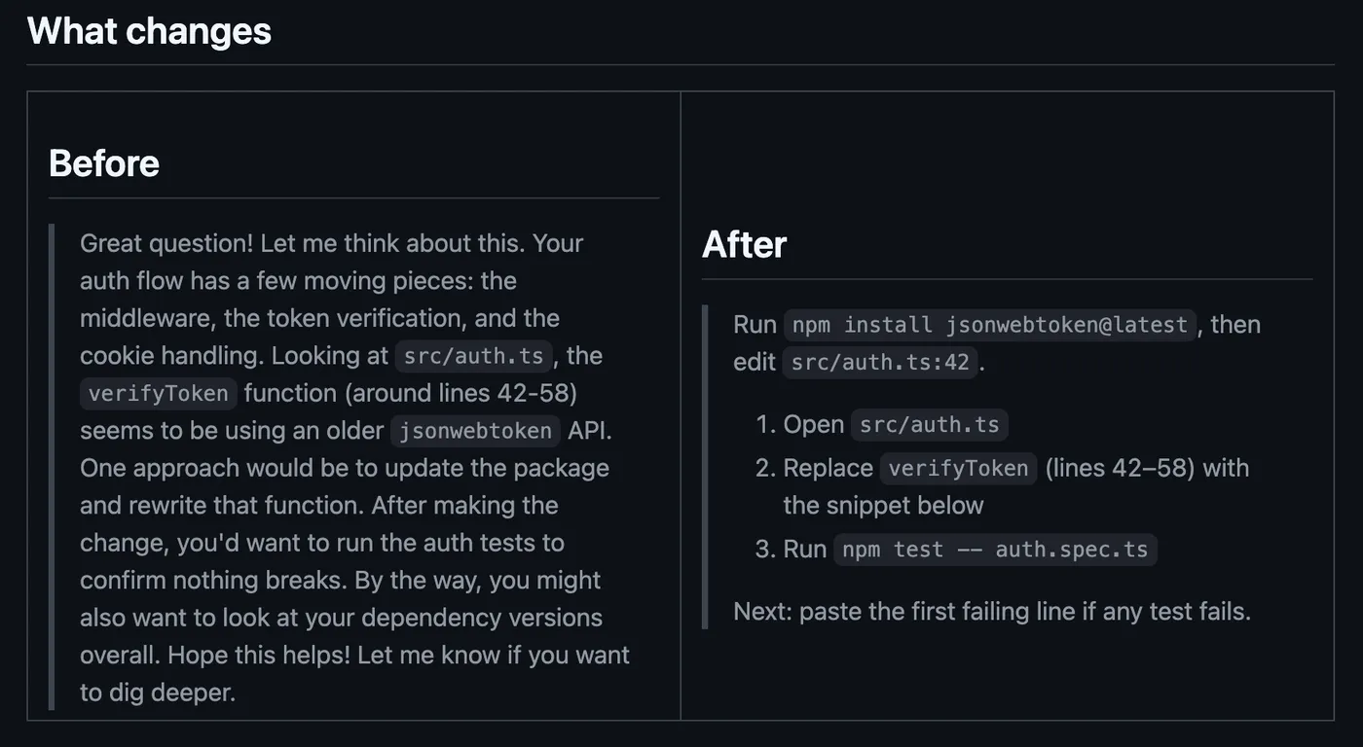Click the After blockquote left bar
This screenshot has width=1363, height=747.
pos(705,467)
